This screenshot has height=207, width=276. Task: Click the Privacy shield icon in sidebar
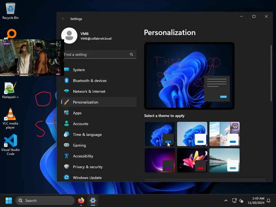67,167
